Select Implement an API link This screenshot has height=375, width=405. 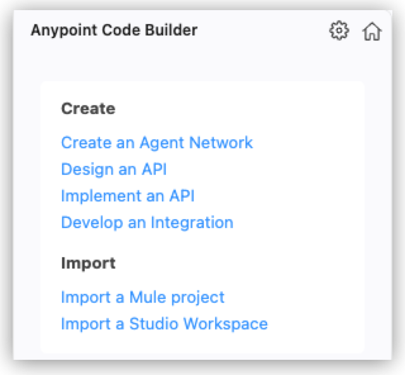[x=128, y=196]
